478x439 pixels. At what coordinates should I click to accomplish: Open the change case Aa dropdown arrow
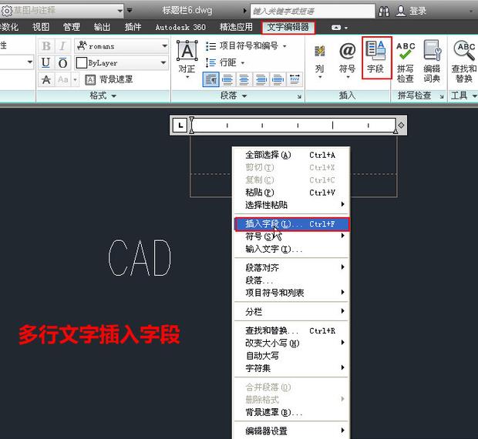tap(76, 80)
